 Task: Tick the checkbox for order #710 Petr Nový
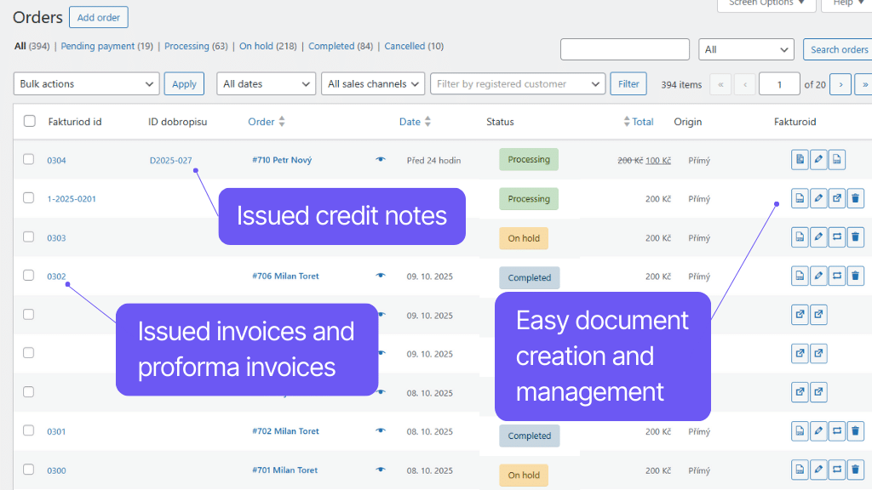tap(28, 159)
